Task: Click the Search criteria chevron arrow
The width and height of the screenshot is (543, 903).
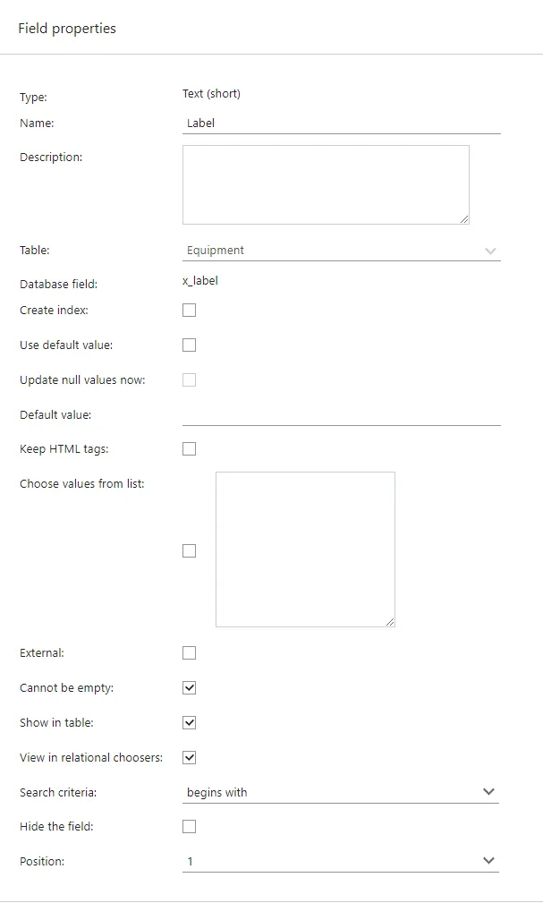Action: click(488, 792)
